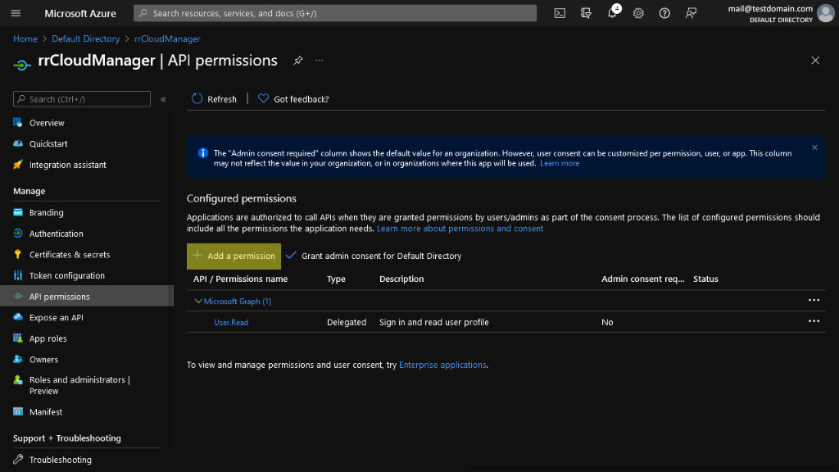Click the API permissions sidebar icon
839x472 pixels.
pyautogui.click(x=18, y=296)
